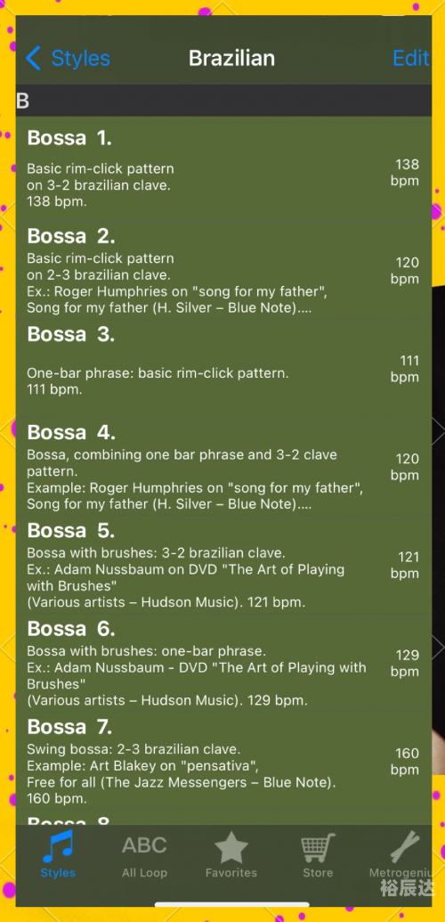The height and width of the screenshot is (922, 445).
Task: Select the Bossa 2. rhythm entry
Action: coord(223,269)
